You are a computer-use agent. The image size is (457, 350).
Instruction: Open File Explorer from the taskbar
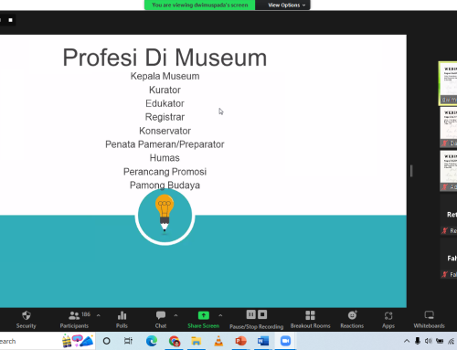tap(197, 341)
